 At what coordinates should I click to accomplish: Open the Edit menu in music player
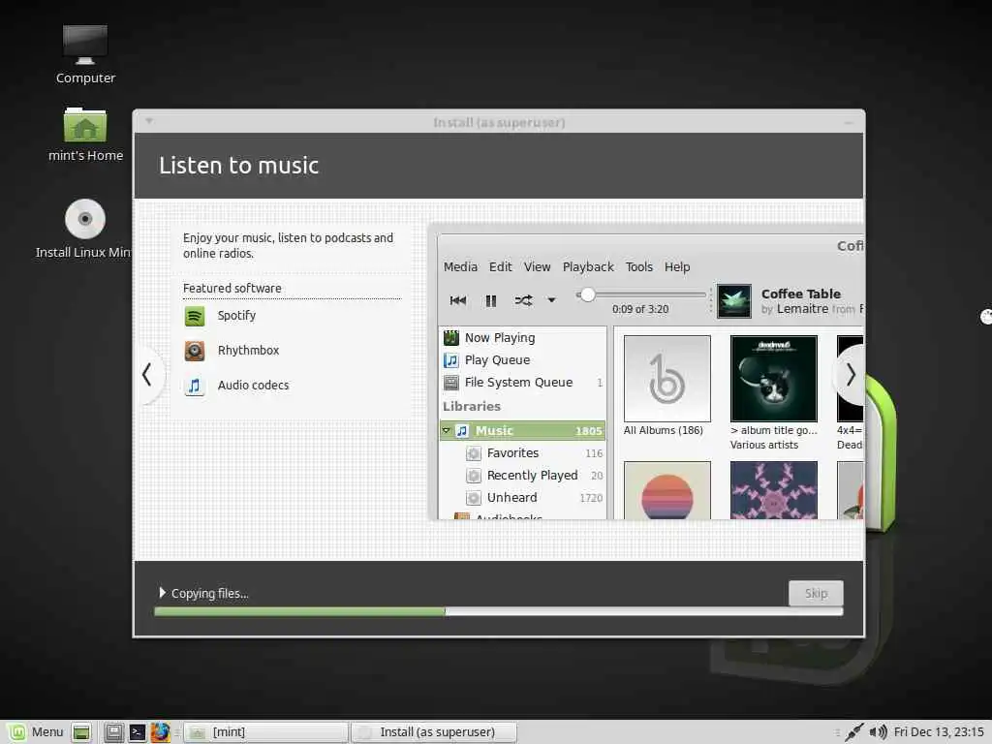501,267
